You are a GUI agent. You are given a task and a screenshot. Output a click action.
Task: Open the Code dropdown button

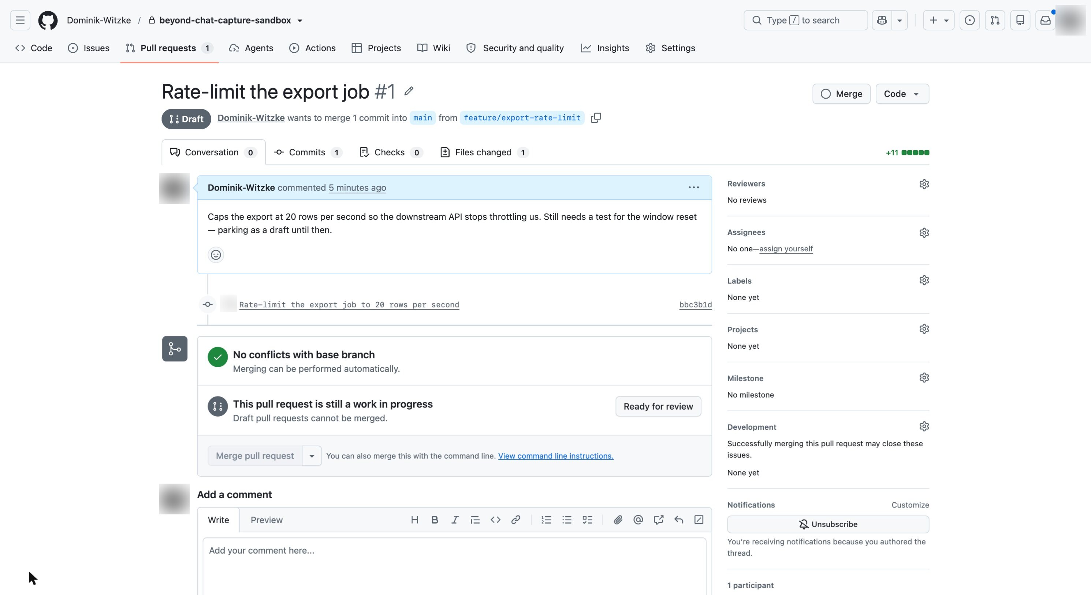(902, 94)
